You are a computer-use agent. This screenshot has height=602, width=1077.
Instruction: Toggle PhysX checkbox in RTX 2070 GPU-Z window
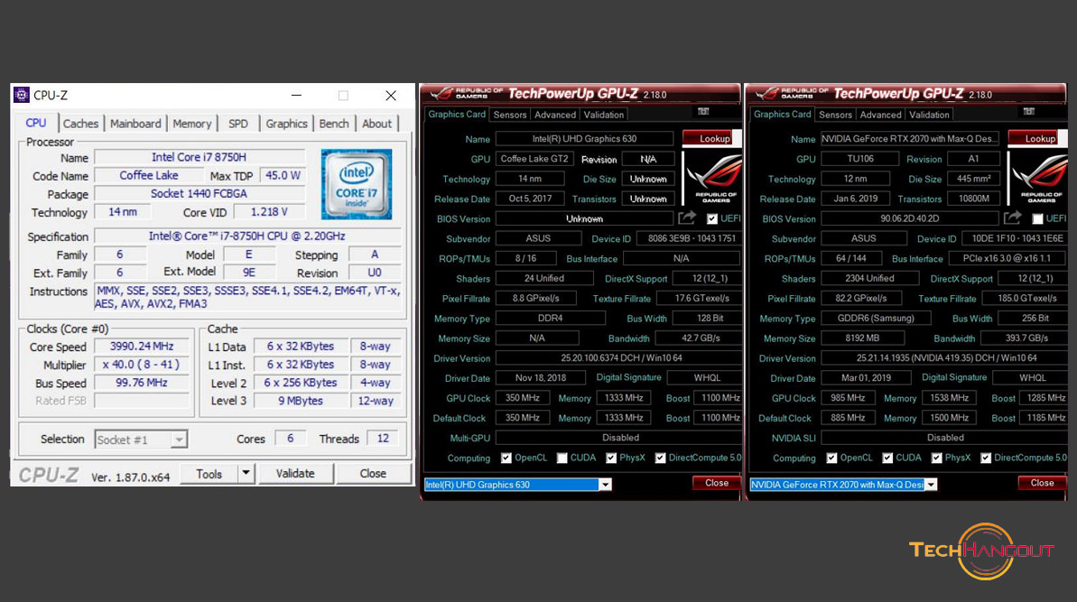(x=936, y=458)
